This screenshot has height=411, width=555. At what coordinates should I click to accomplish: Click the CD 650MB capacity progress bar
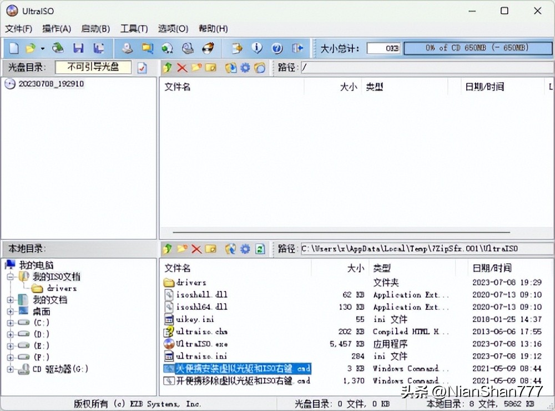point(477,48)
